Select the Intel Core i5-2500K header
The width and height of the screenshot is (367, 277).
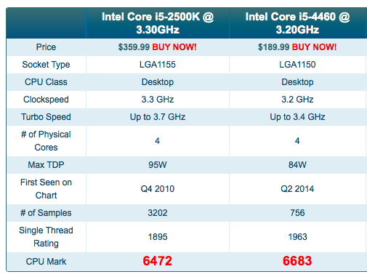point(158,23)
